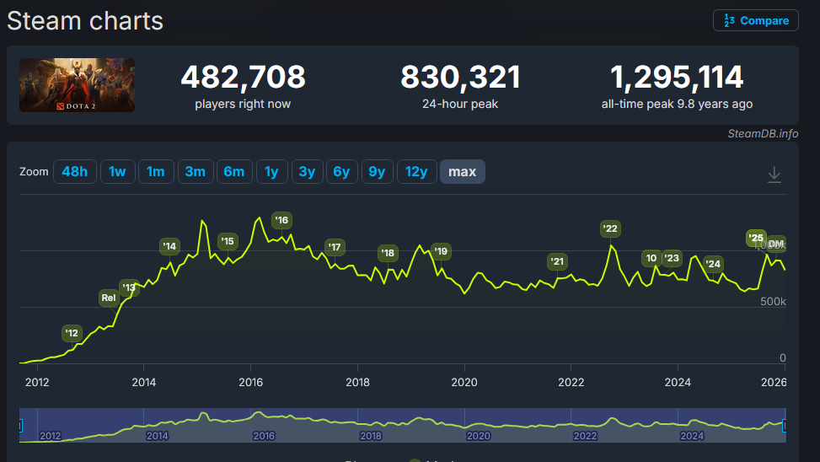
Task: Set zoom range to 1y
Action: 272,172
